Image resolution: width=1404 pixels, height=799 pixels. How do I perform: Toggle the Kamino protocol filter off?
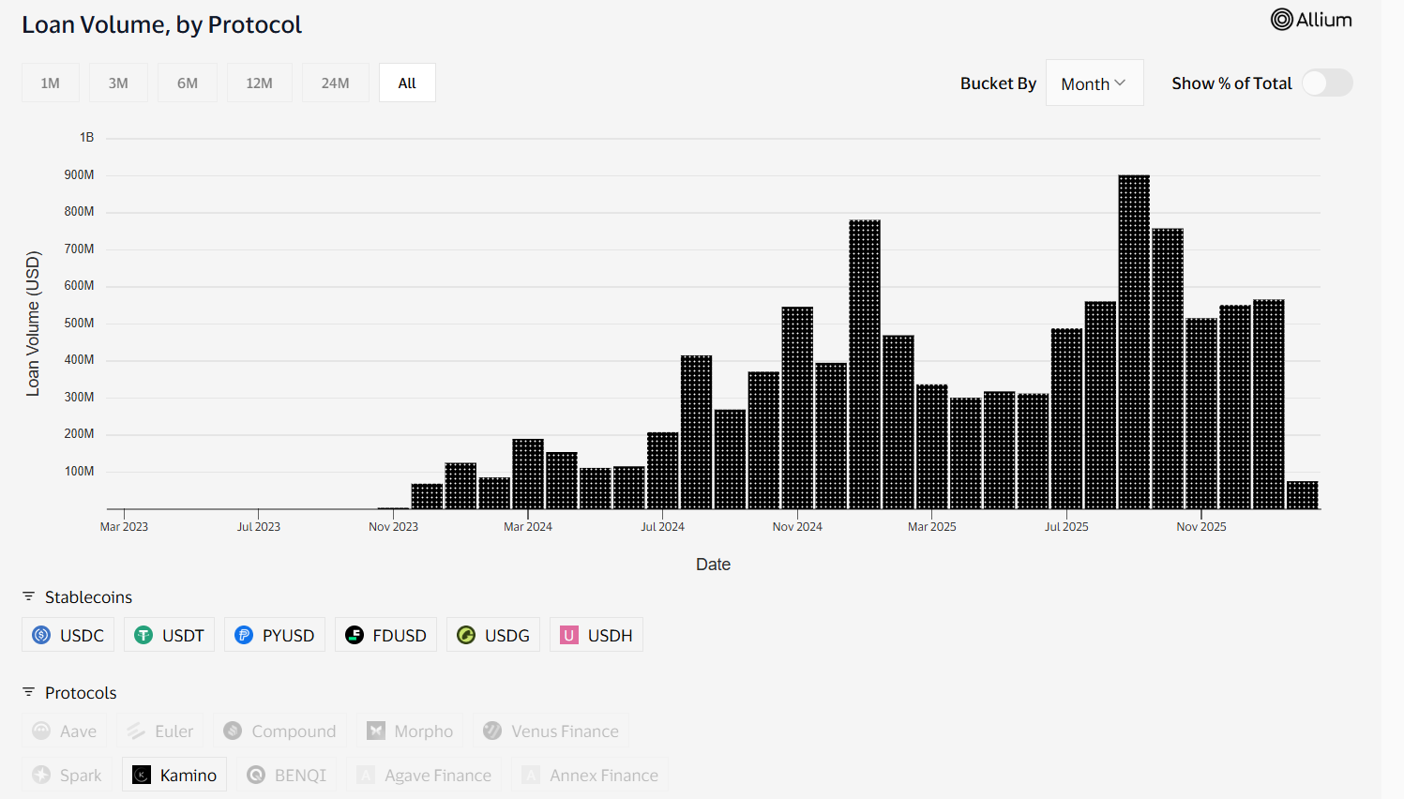[x=174, y=775]
